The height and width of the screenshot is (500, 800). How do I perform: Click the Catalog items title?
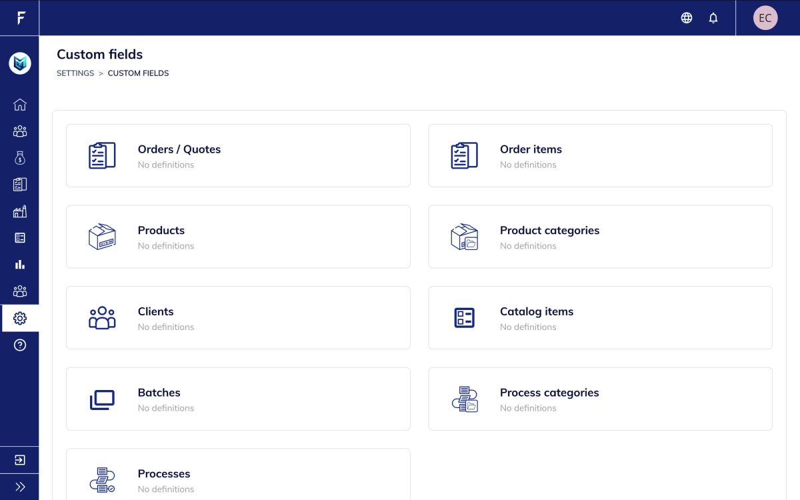pos(537,312)
